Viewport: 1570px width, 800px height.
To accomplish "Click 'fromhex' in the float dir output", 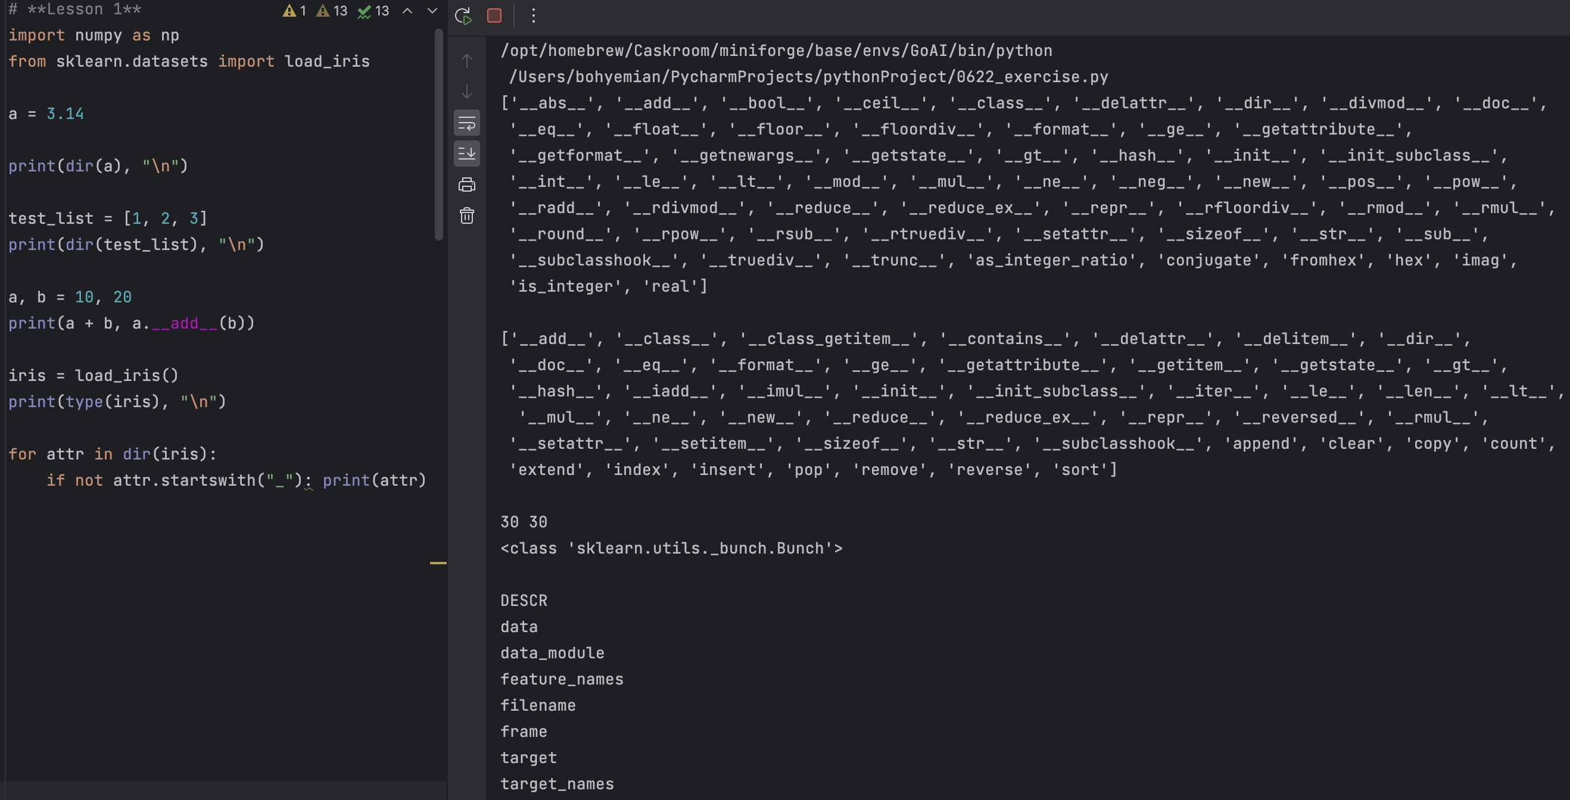I will click(x=1323, y=261).
